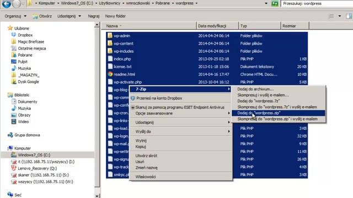Open skaner network drive (S:)
Screen dimensions: 353x198
[x=43, y=175]
